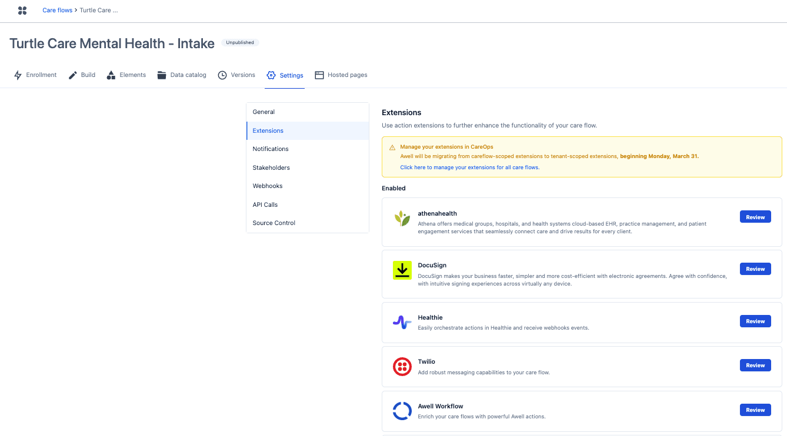Click the Build pencil icon

point(73,75)
